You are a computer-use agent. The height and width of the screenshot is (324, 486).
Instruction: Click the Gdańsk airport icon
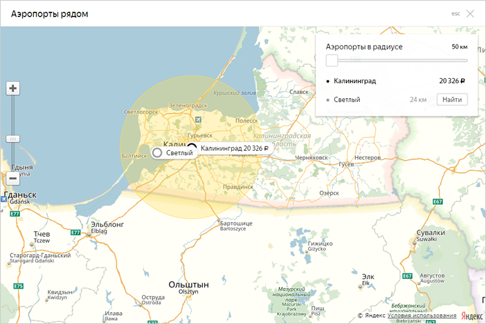3,199
